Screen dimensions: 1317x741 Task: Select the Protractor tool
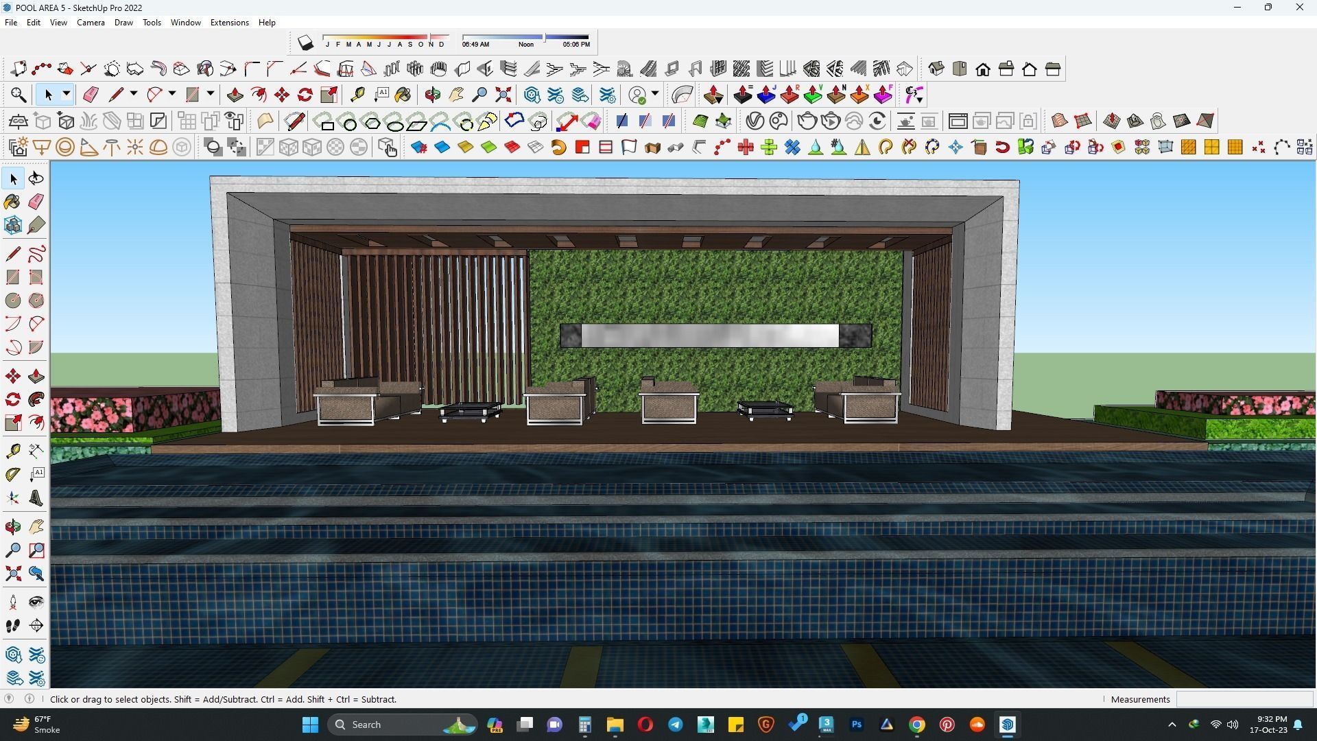click(12, 475)
